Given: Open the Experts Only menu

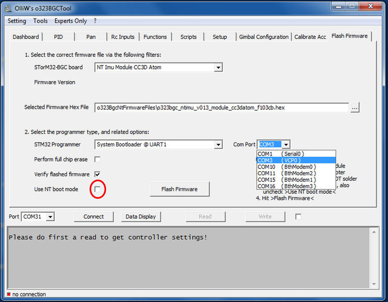Looking at the screenshot, I should point(70,21).
